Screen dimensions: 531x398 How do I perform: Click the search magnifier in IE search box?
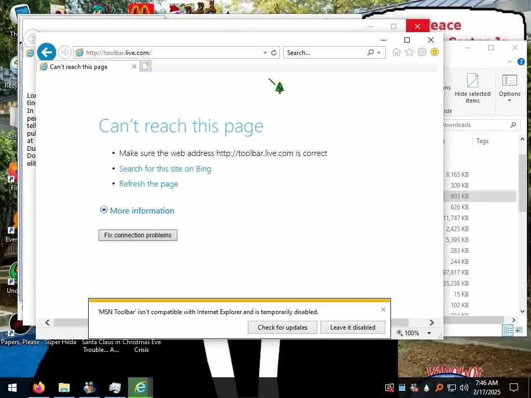[x=371, y=52]
